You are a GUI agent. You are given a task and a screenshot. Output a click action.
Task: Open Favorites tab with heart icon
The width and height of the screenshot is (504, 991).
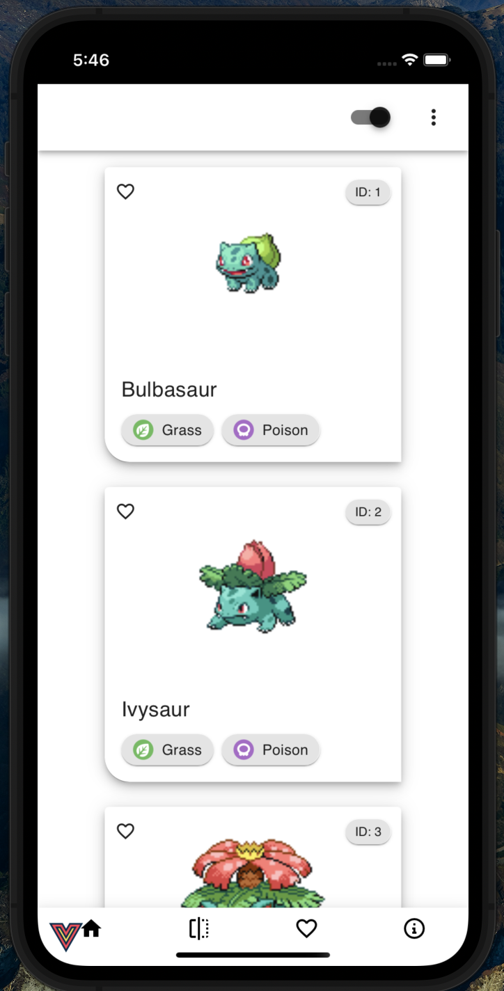coord(307,928)
